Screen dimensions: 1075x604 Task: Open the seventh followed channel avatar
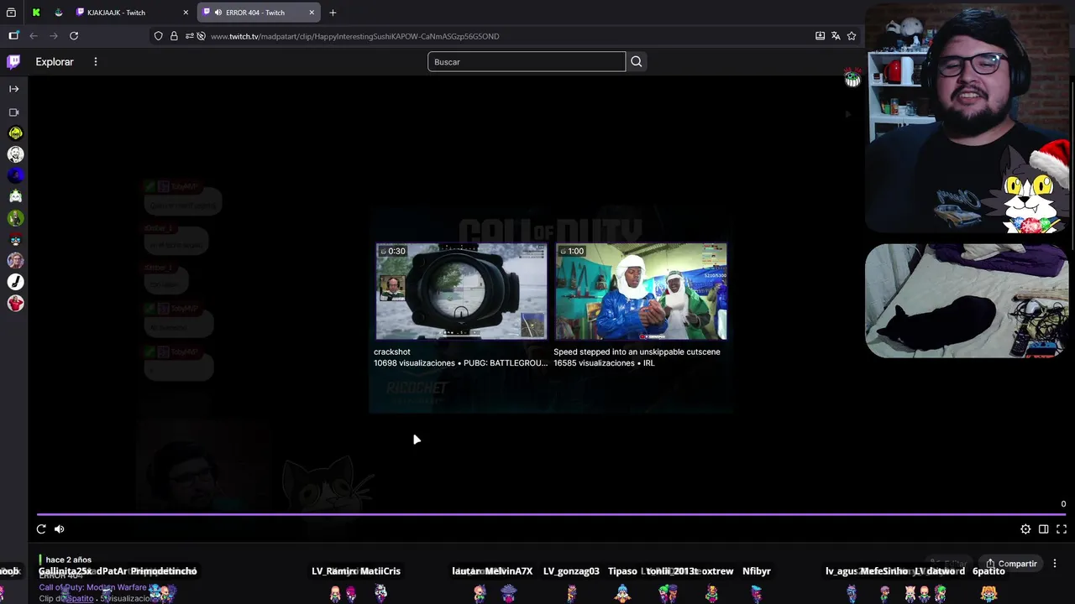pos(15,261)
